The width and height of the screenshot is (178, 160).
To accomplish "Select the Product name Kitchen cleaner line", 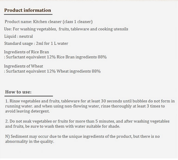I will tap(49, 22).
